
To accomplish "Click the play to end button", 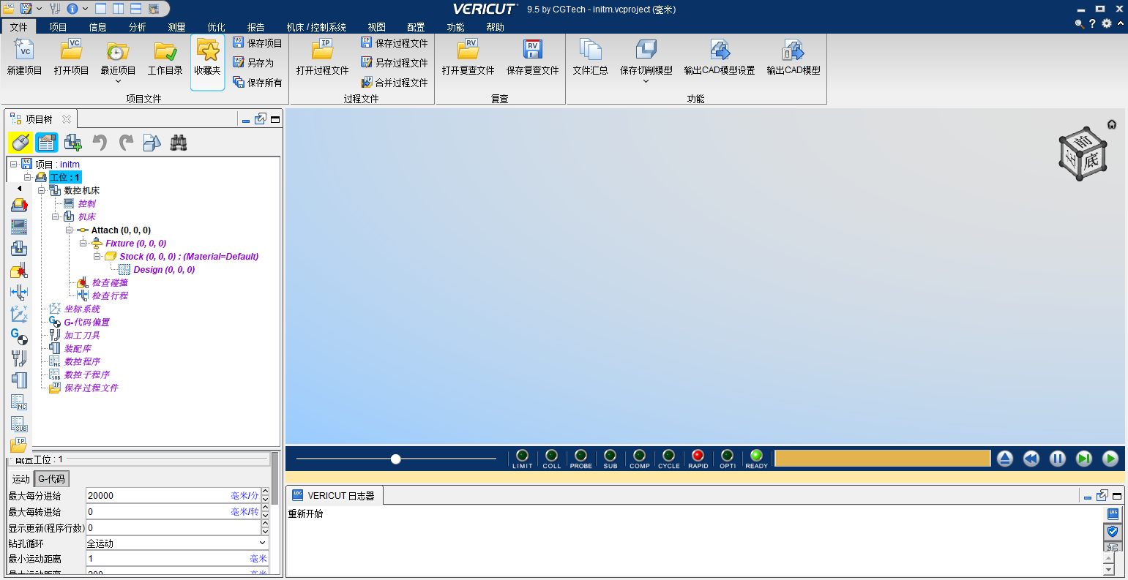I will pyautogui.click(x=1110, y=459).
